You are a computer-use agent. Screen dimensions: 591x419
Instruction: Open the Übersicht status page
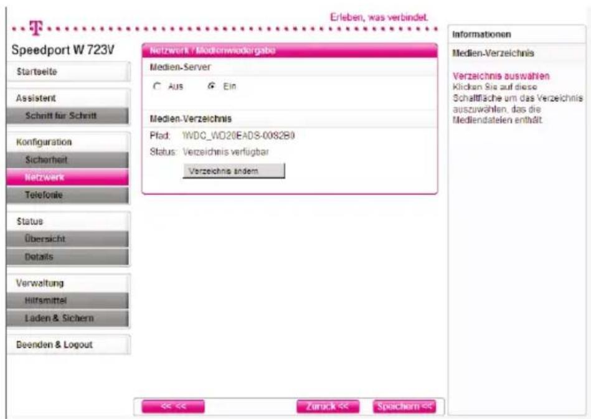[x=67, y=239]
